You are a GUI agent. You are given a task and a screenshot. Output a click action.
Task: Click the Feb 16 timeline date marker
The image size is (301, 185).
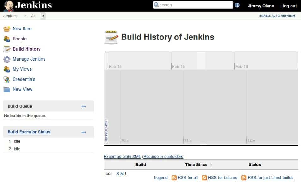click(242, 67)
